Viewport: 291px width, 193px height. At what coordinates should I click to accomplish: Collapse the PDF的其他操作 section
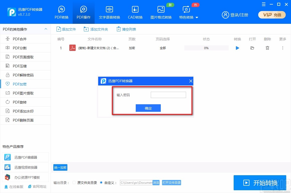point(46,29)
